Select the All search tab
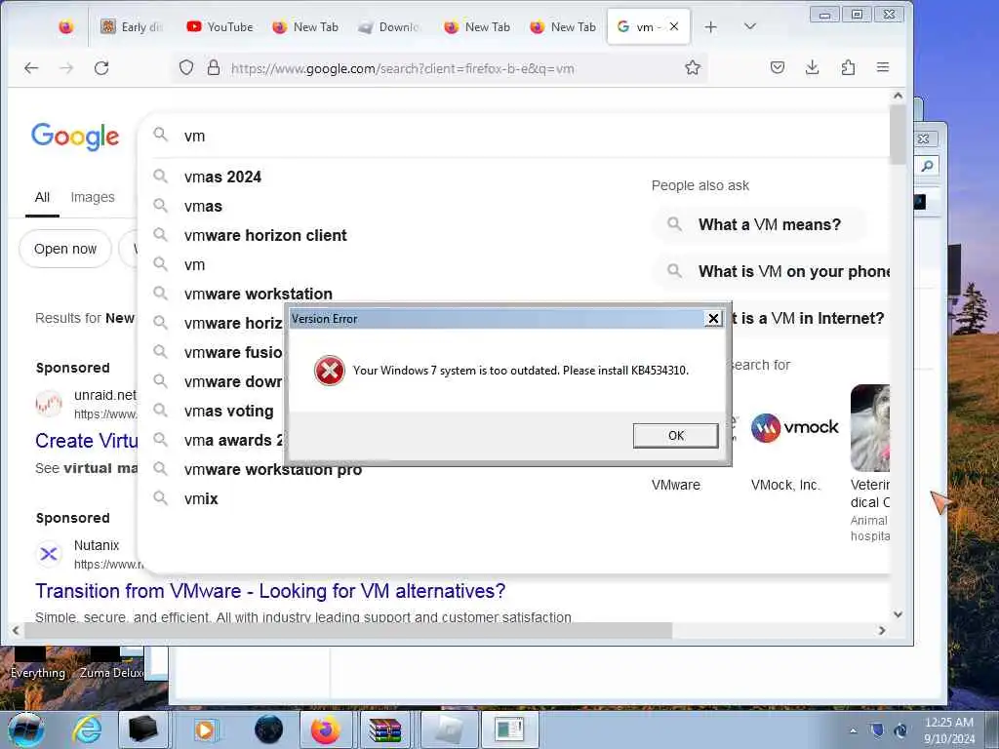Screen dimensions: 999x749 click(42, 197)
